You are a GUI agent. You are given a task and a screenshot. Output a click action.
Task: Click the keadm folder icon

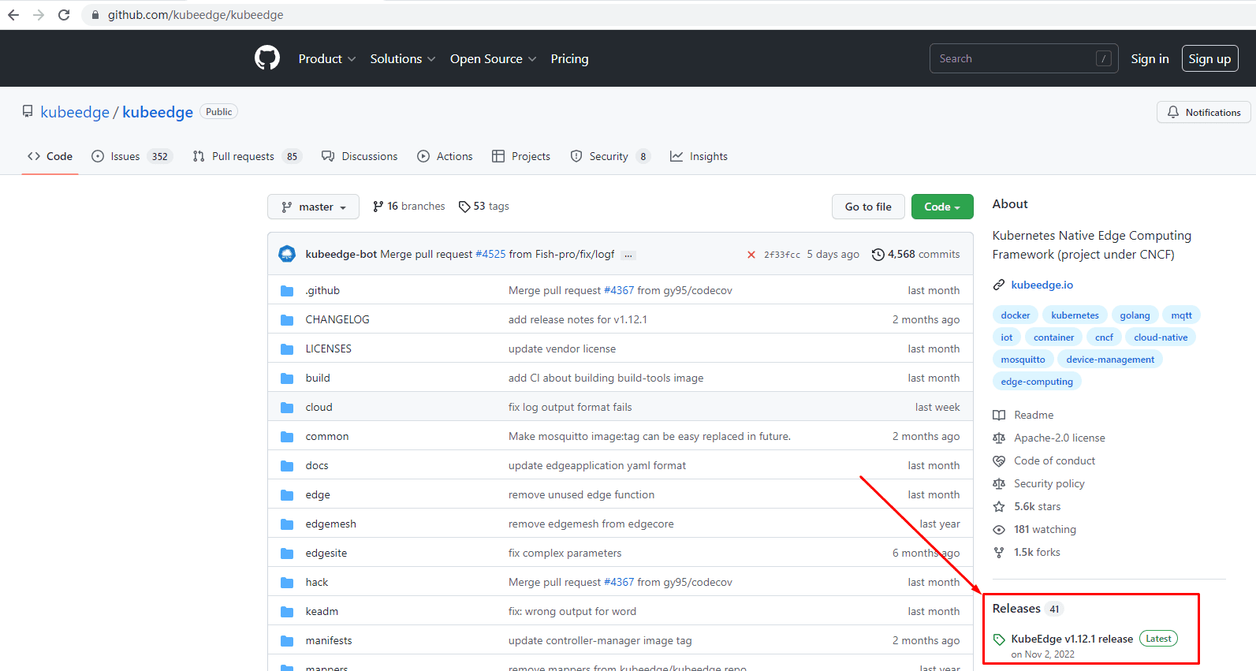(x=287, y=612)
